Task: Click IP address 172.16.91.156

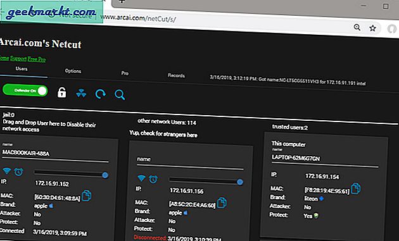Action: click(x=187, y=190)
